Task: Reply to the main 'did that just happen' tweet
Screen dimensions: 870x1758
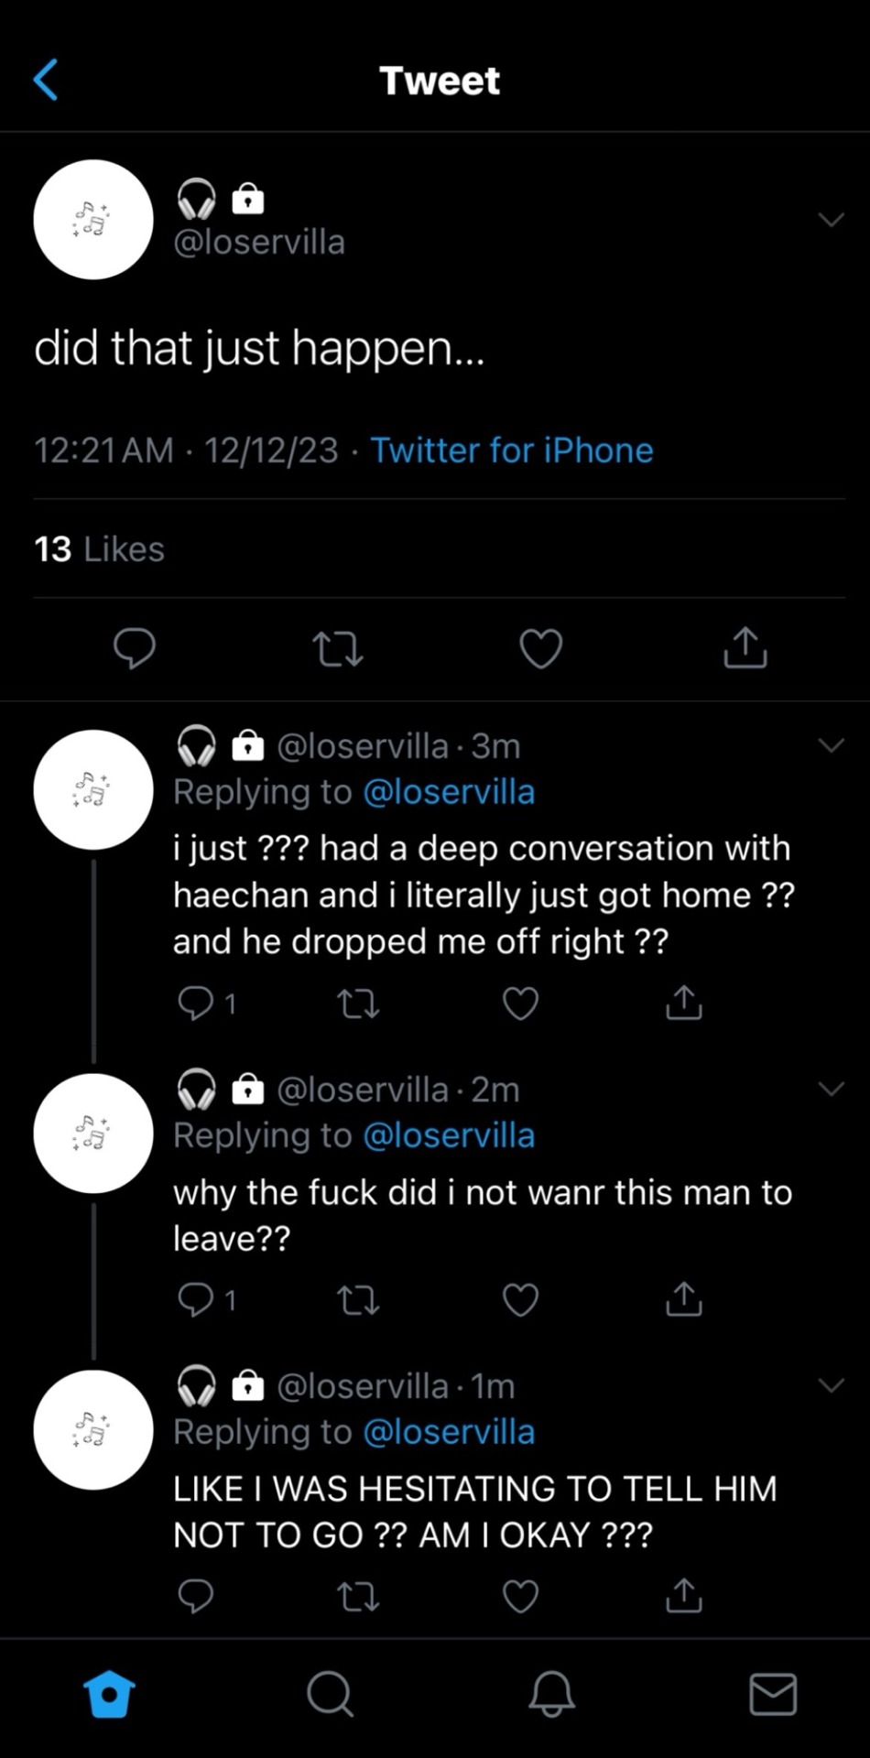Action: click(x=134, y=648)
